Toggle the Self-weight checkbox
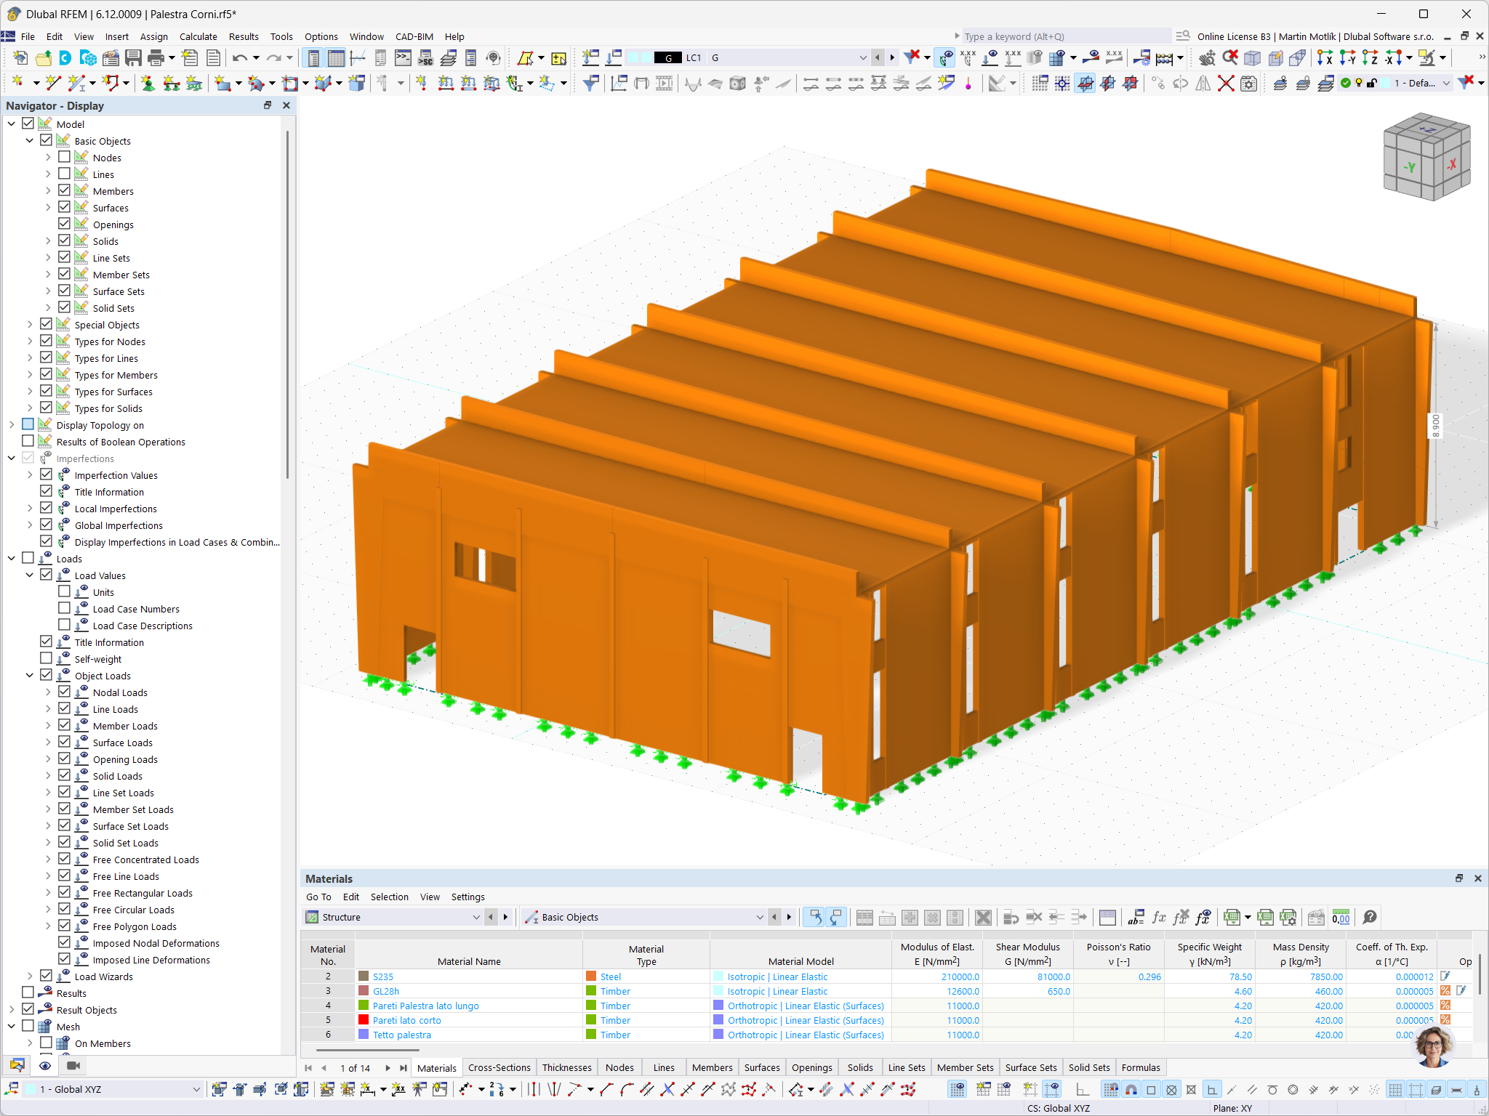Viewport: 1489px width, 1116px height. point(46,658)
